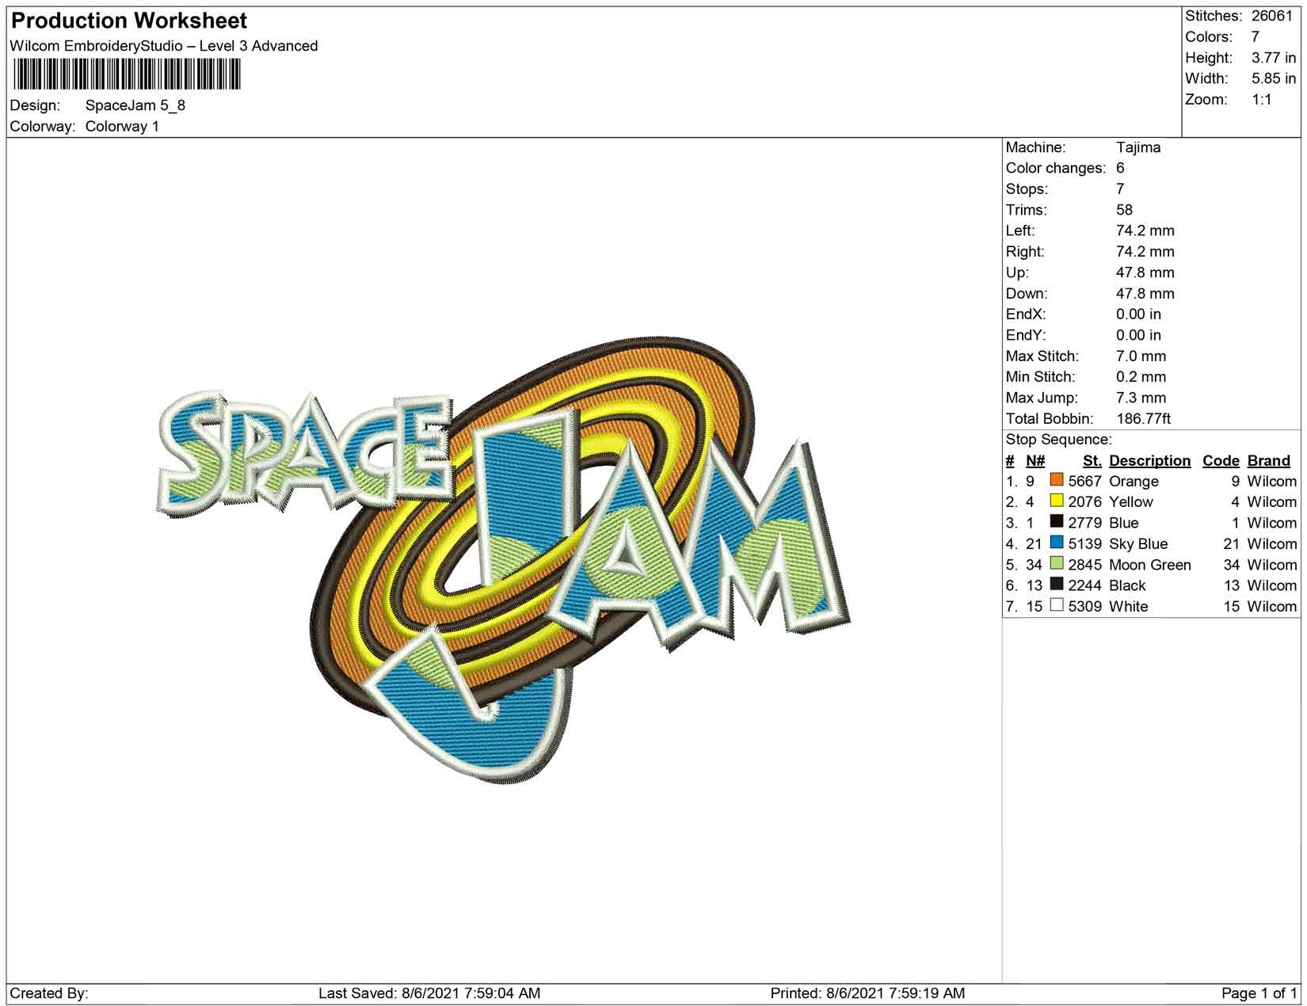Select the Left extent value "74.2 mm"
This screenshot has width=1307, height=1006.
point(1145,231)
